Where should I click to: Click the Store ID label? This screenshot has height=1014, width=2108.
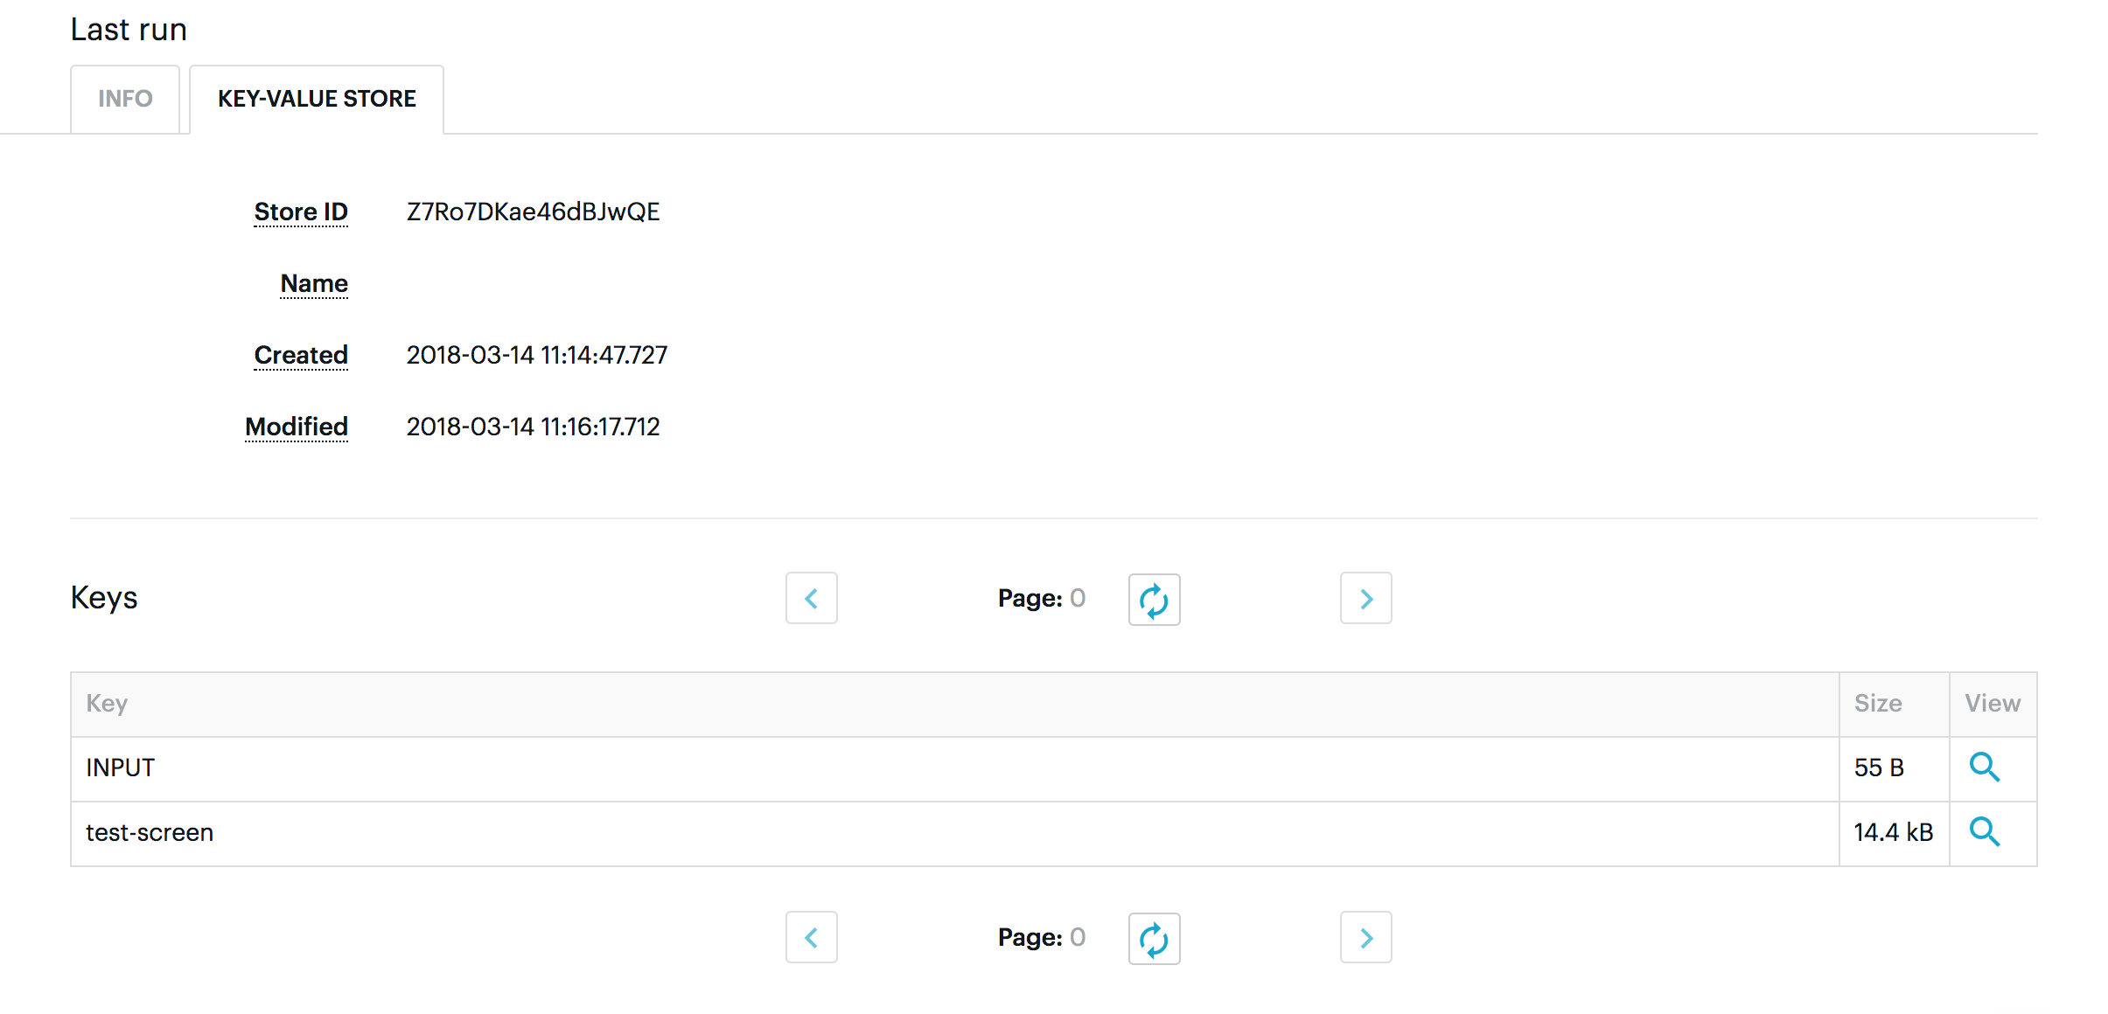(x=301, y=212)
